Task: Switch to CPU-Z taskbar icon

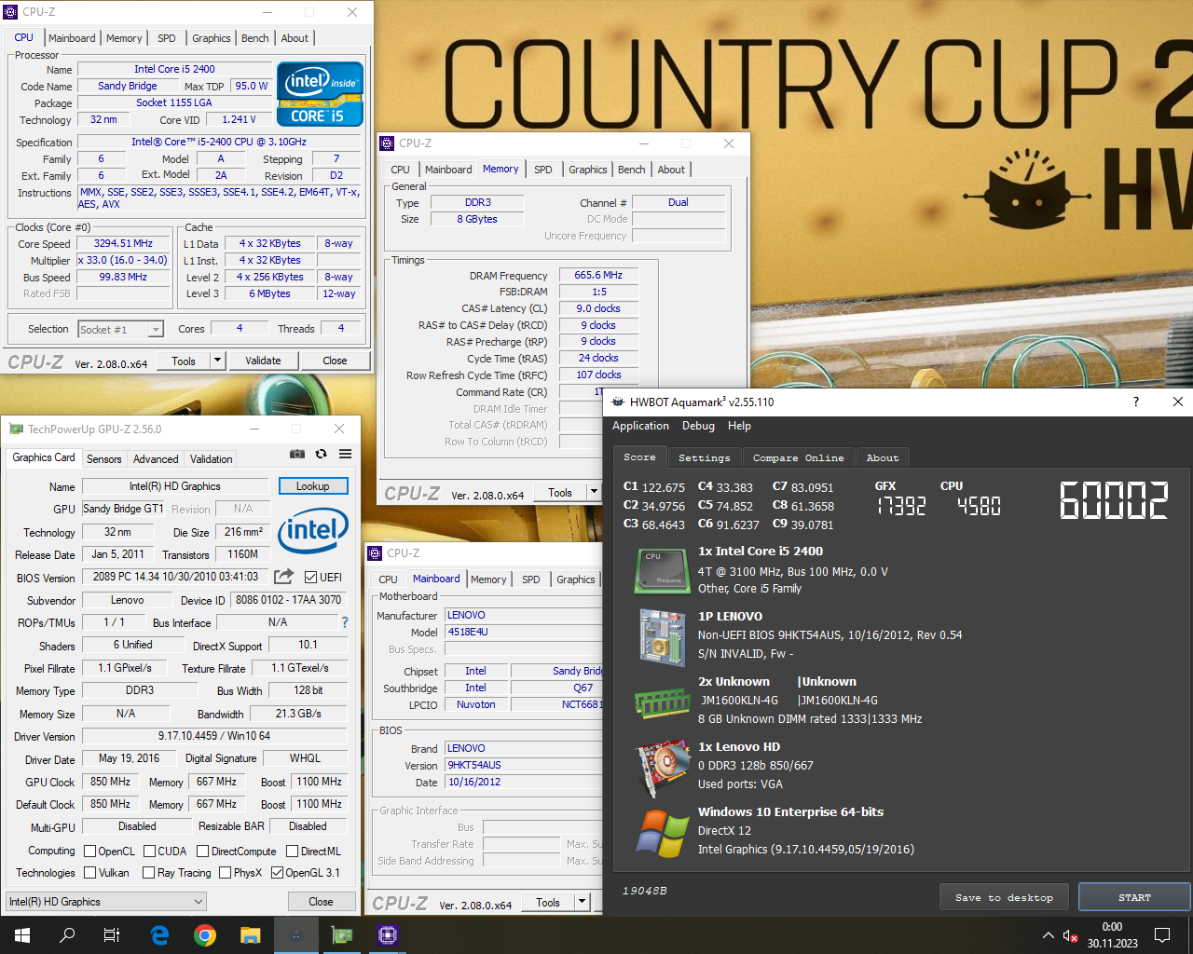Action: tap(388, 934)
